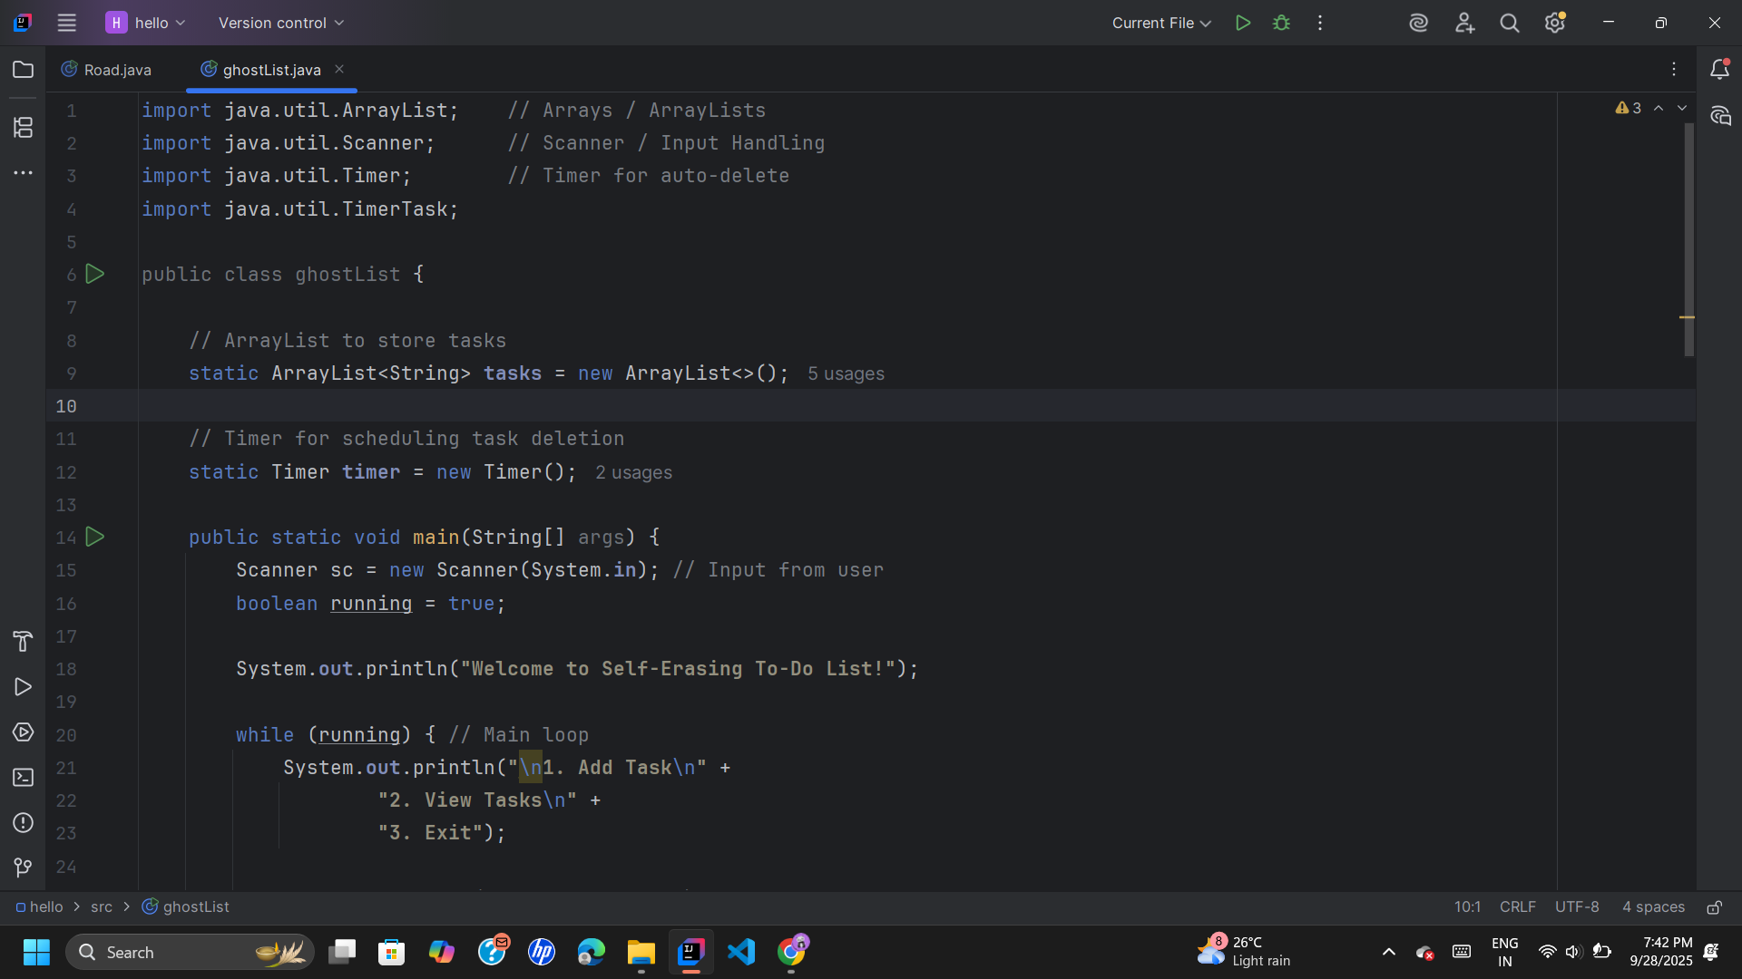Image resolution: width=1742 pixels, height=979 pixels.
Task: Open the Notifications bell
Action: pos(1719,70)
